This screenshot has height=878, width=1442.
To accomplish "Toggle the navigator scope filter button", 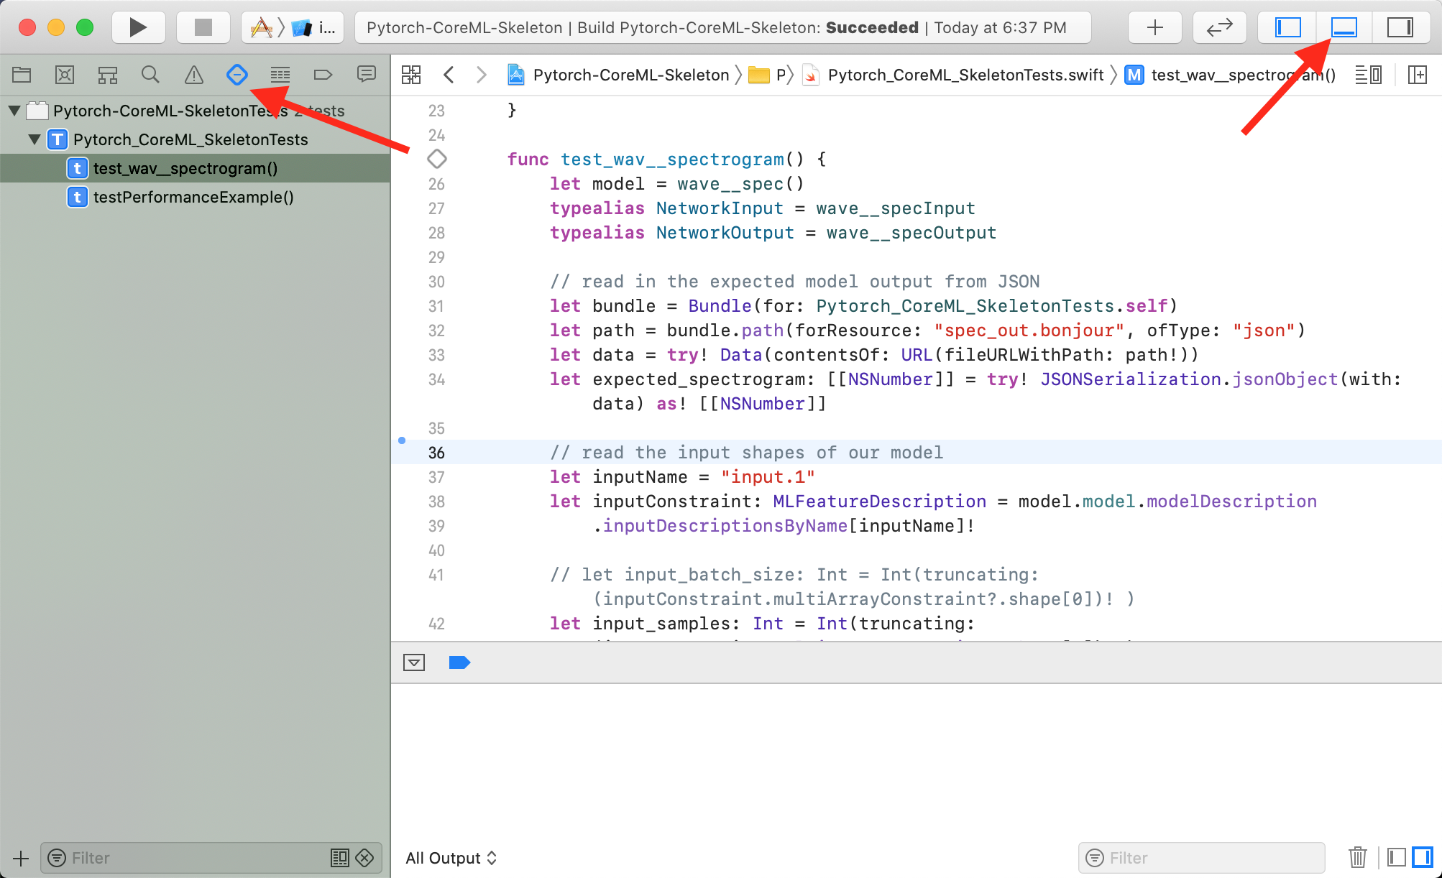I will coord(340,858).
